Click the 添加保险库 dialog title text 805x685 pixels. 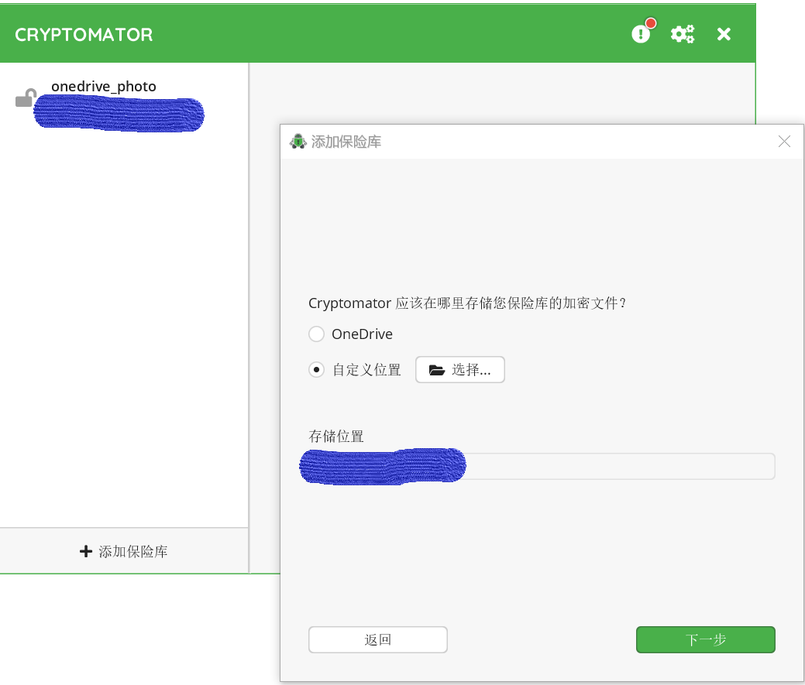coord(346,142)
